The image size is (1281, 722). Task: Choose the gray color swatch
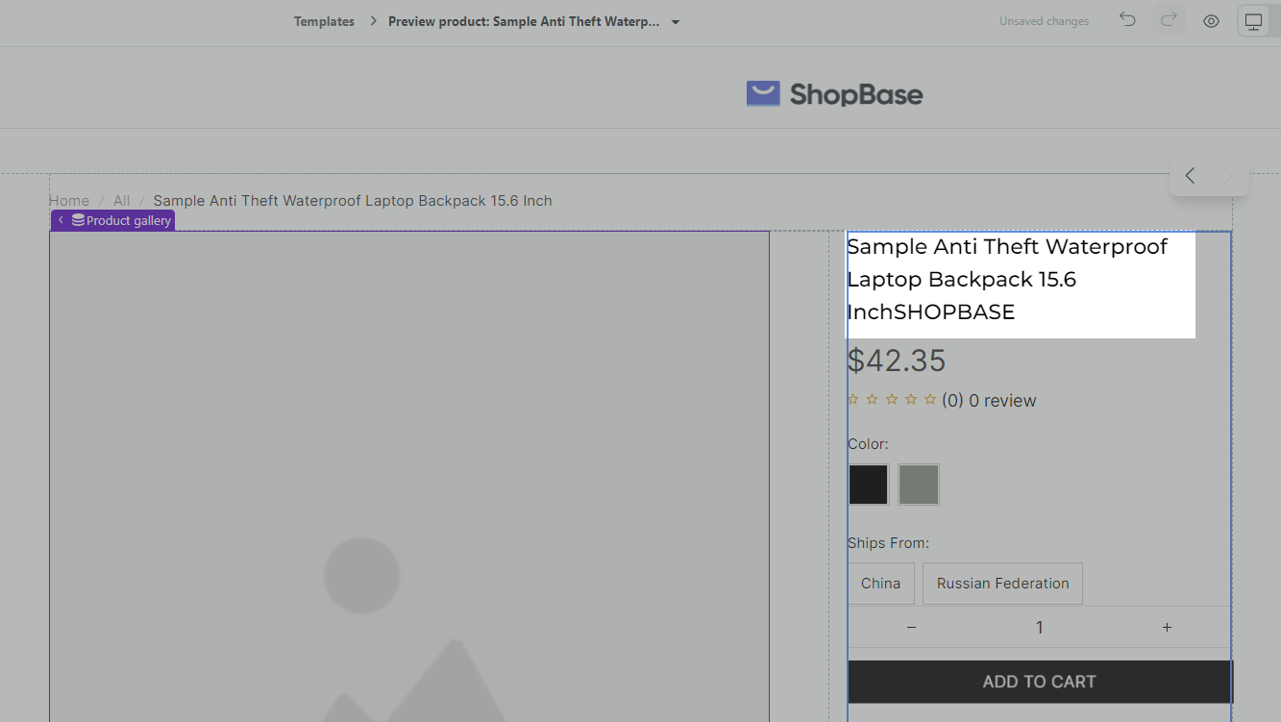click(x=918, y=485)
